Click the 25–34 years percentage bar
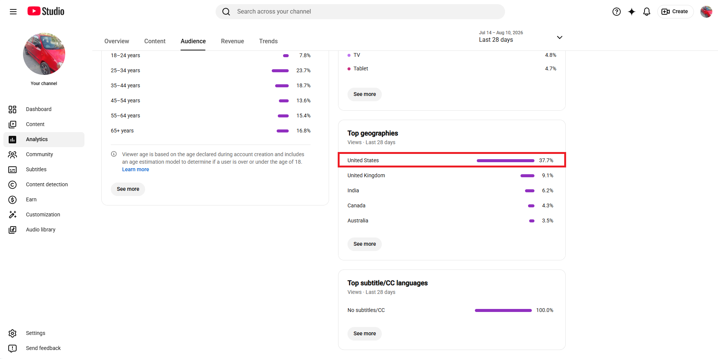 click(280, 70)
